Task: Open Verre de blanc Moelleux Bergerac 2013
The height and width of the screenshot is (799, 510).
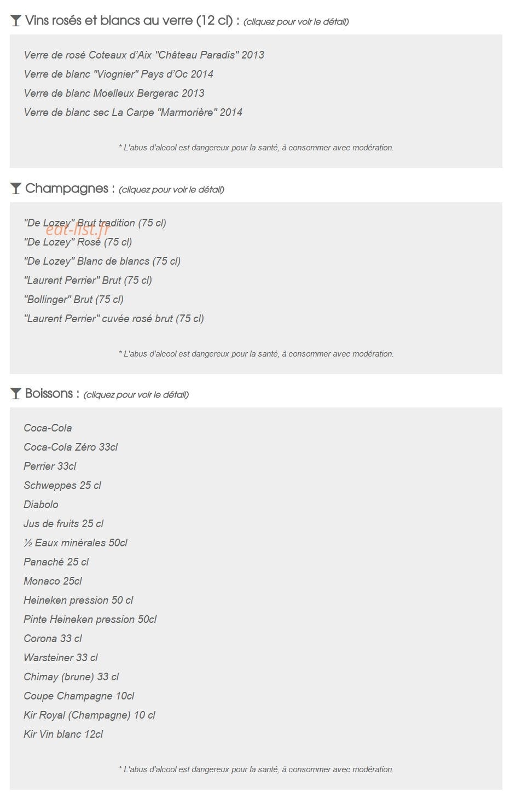Action: (x=114, y=93)
